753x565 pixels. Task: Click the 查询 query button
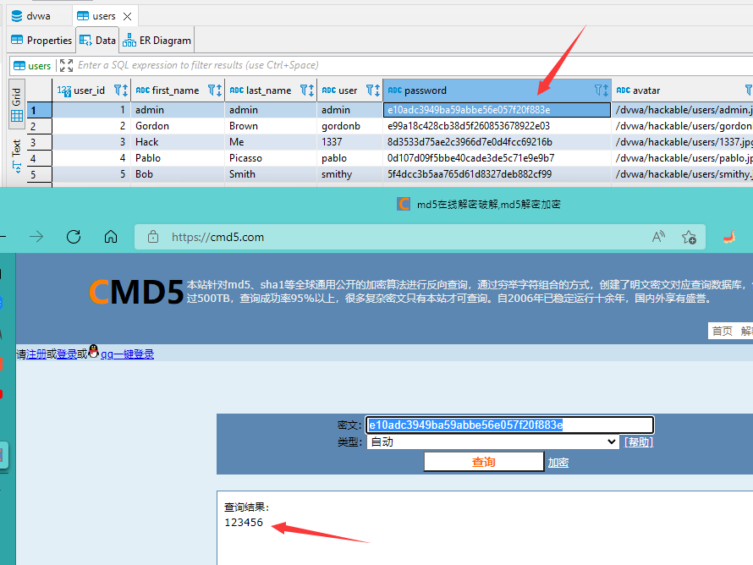coord(484,462)
